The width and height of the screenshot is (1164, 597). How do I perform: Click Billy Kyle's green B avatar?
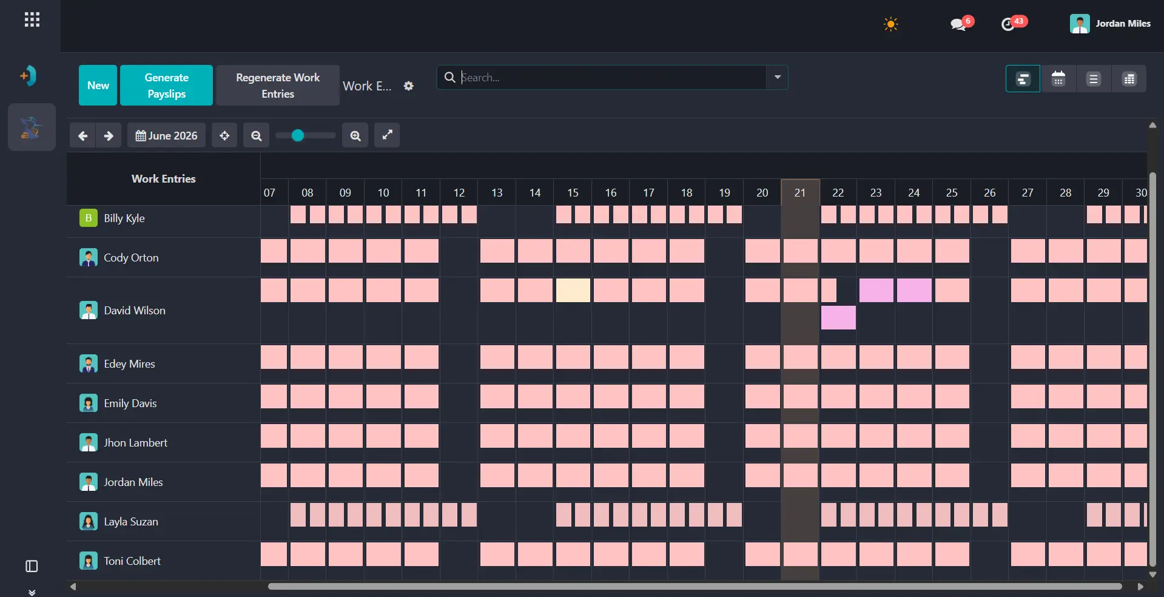click(89, 218)
